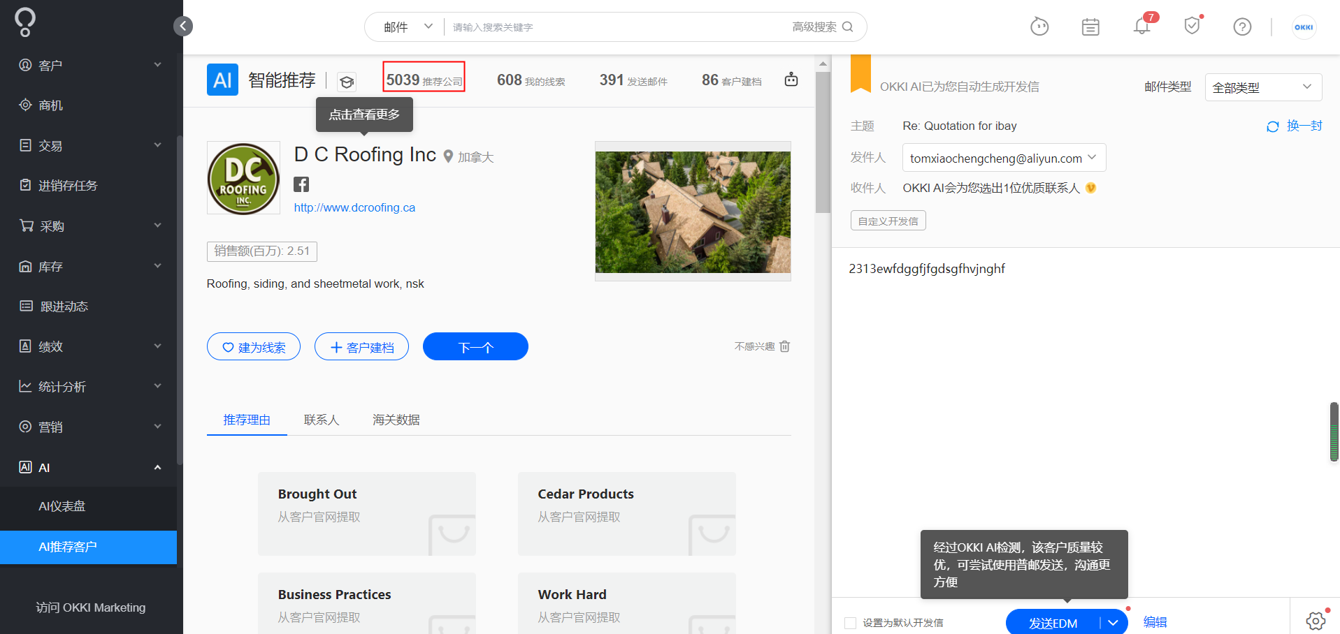Check the 设置为默认开发信 checkbox

pos(850,622)
